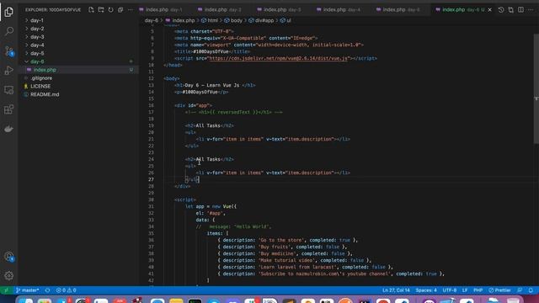Place cursor on 'Go to the store' text

tap(281, 240)
